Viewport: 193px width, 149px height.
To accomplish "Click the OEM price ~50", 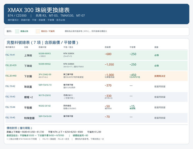I will [x=107, y=106].
